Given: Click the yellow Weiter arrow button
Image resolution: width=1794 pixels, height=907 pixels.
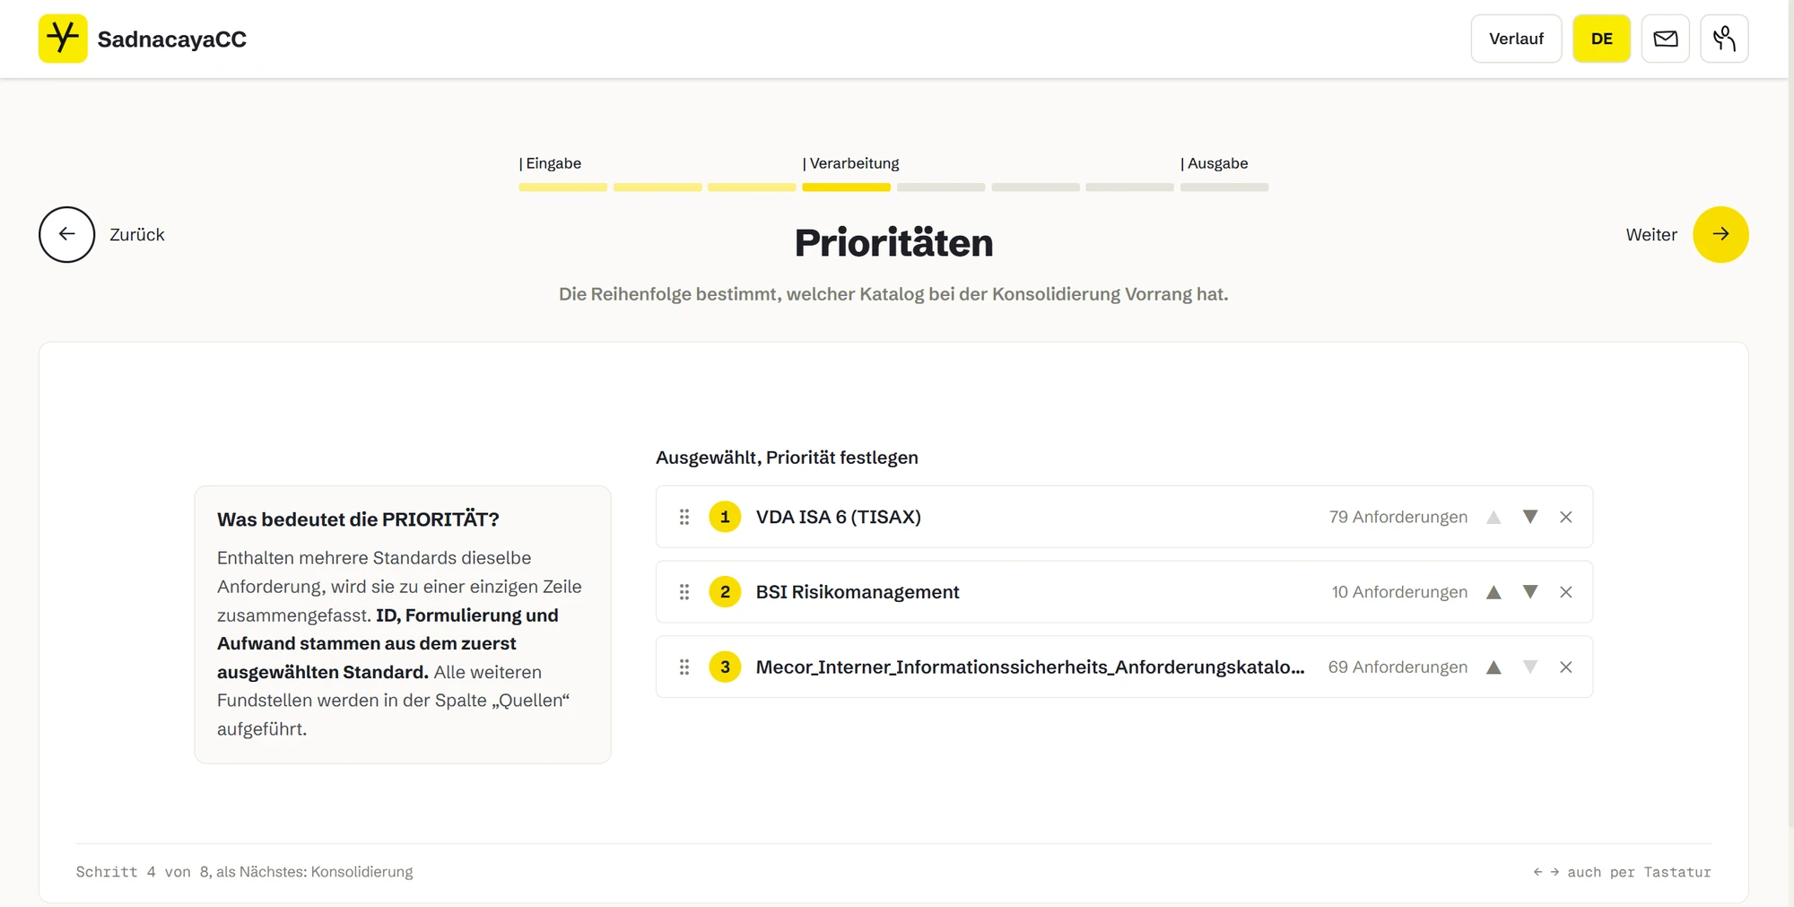Looking at the screenshot, I should pyautogui.click(x=1720, y=234).
